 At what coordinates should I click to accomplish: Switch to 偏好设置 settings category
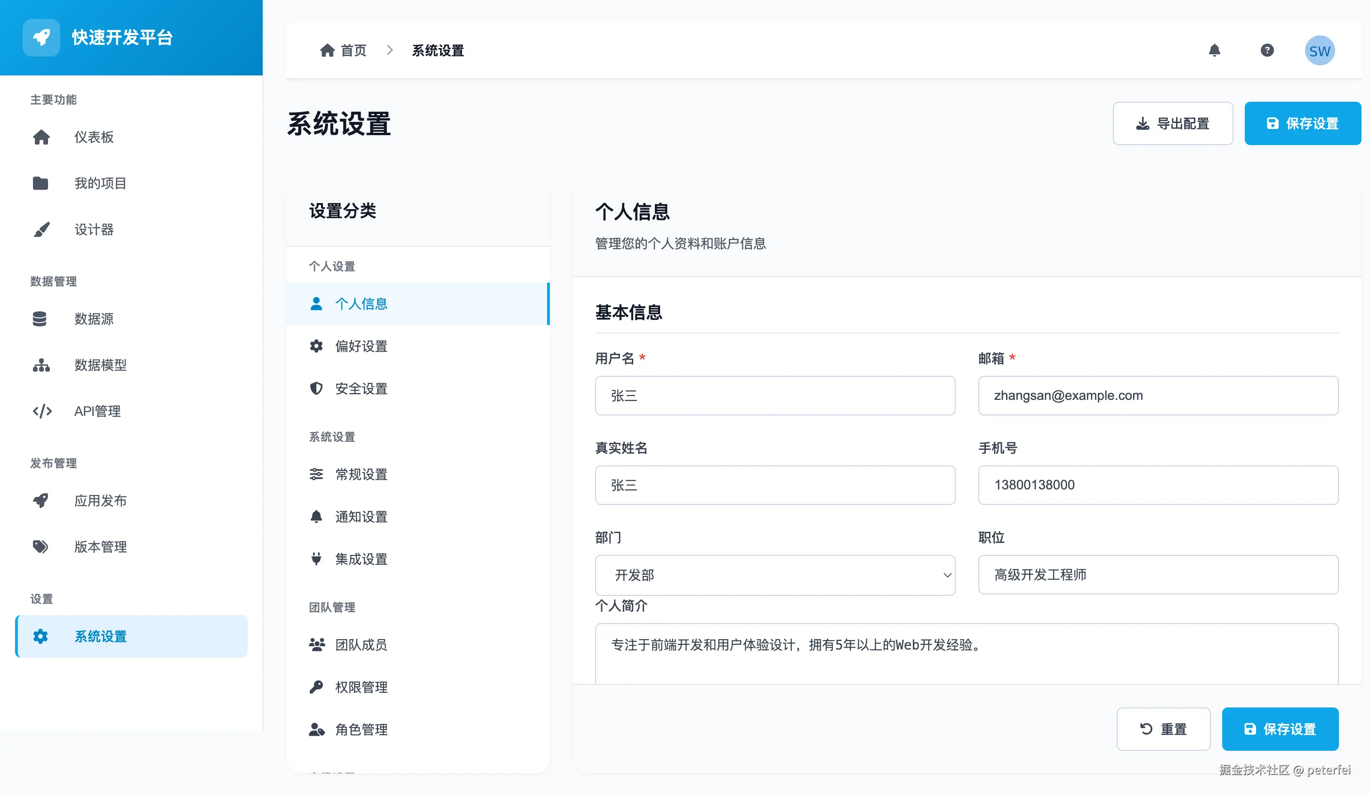361,346
